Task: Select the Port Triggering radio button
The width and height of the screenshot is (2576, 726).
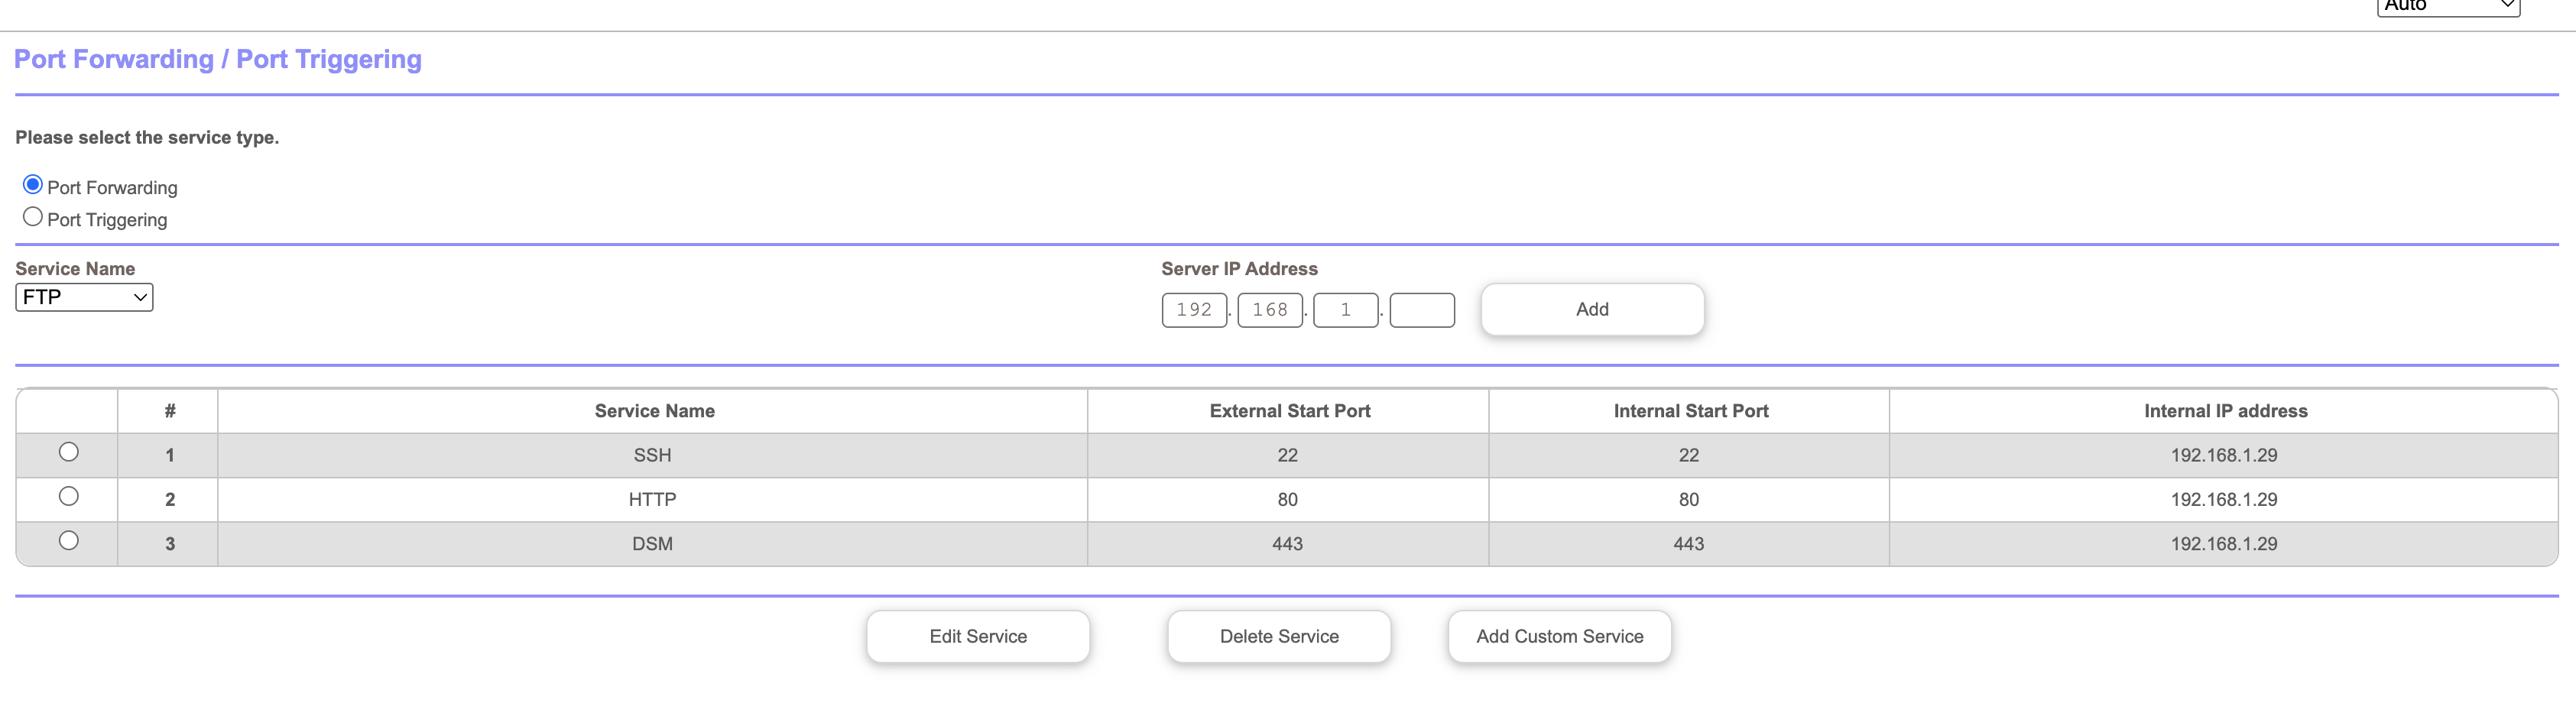Action: (x=33, y=217)
